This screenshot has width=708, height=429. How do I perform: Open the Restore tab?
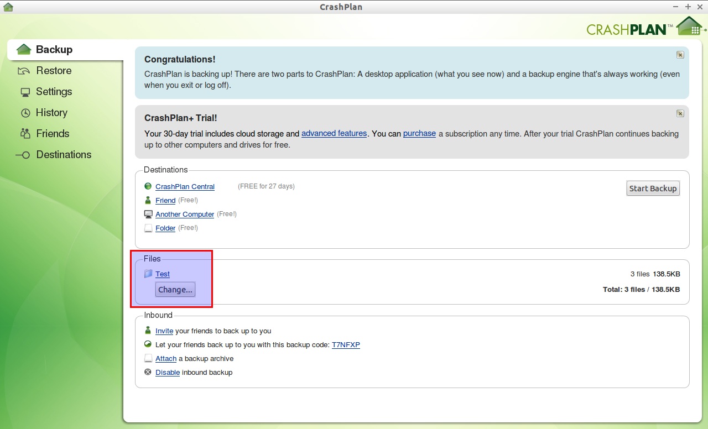click(x=54, y=71)
